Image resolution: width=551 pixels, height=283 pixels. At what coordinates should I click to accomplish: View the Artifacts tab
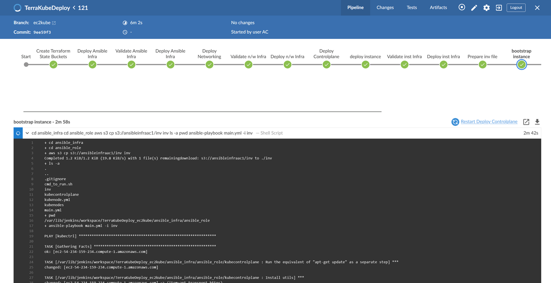(438, 8)
